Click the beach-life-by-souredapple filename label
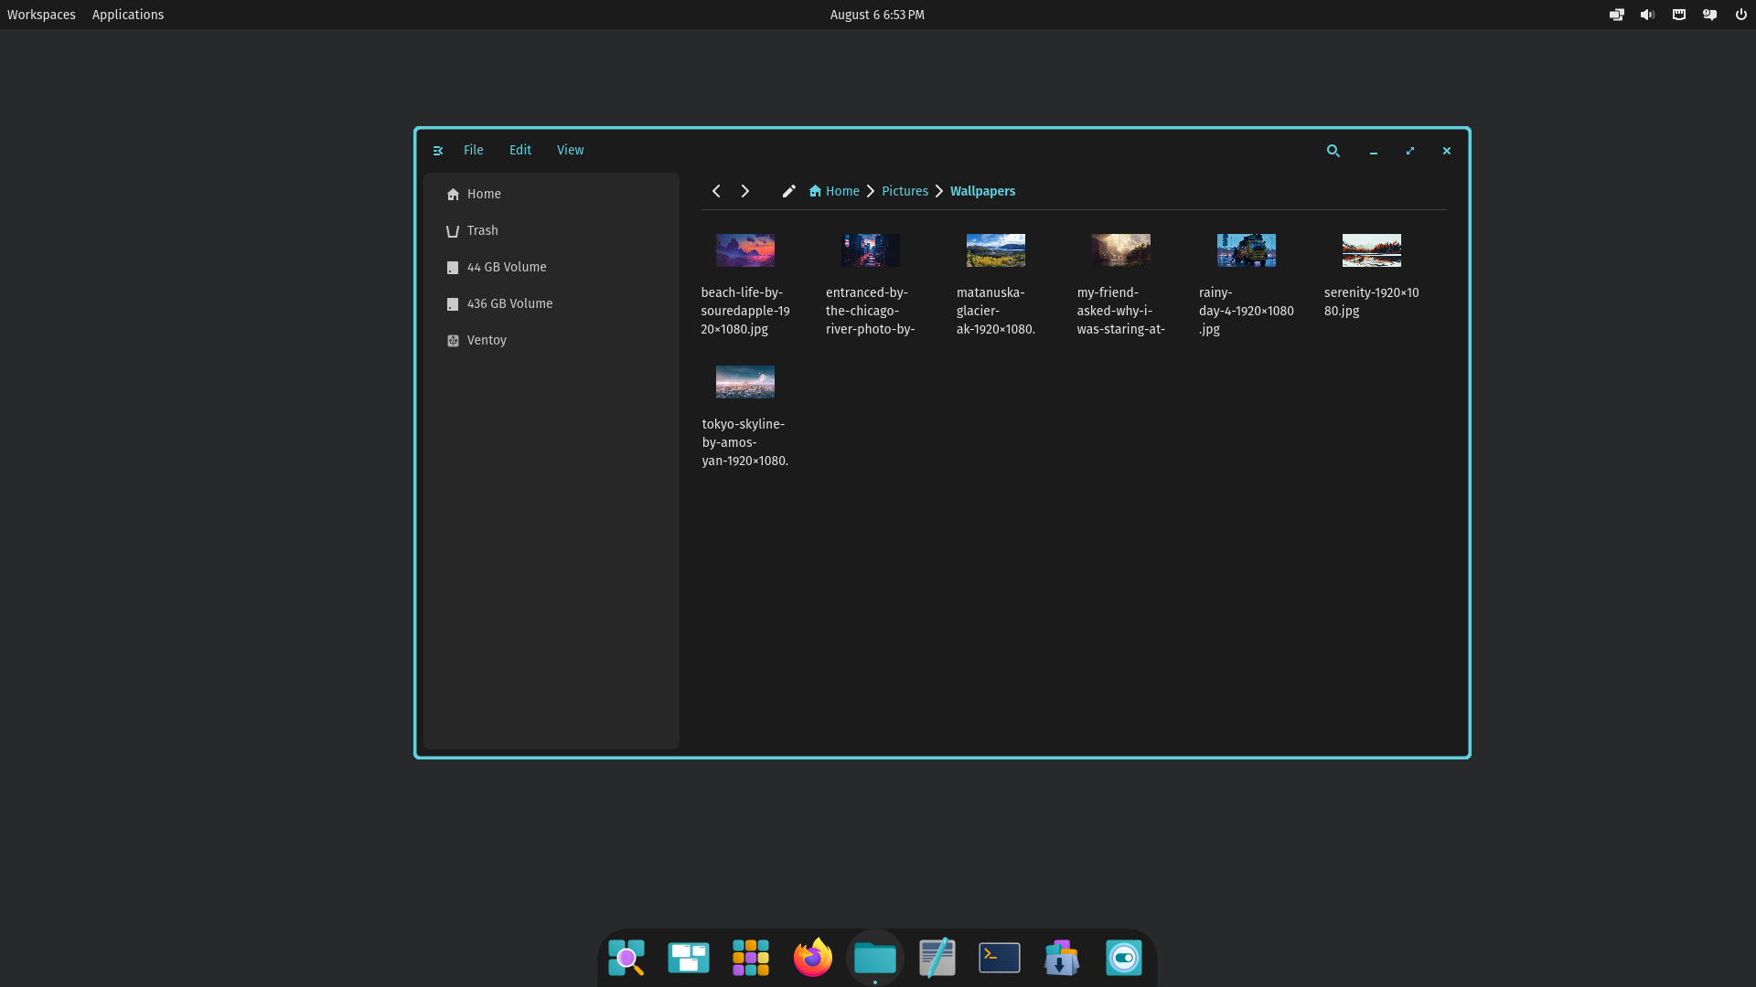The image size is (1756, 987). 745,311
